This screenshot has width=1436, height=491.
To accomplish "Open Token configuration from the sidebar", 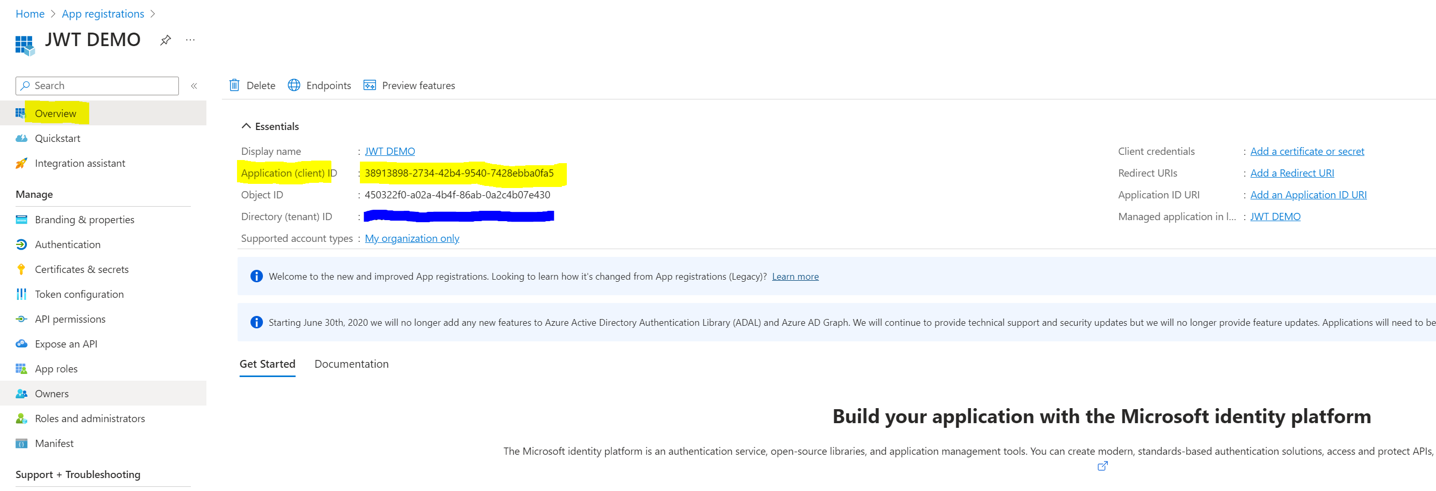I will pyautogui.click(x=79, y=294).
